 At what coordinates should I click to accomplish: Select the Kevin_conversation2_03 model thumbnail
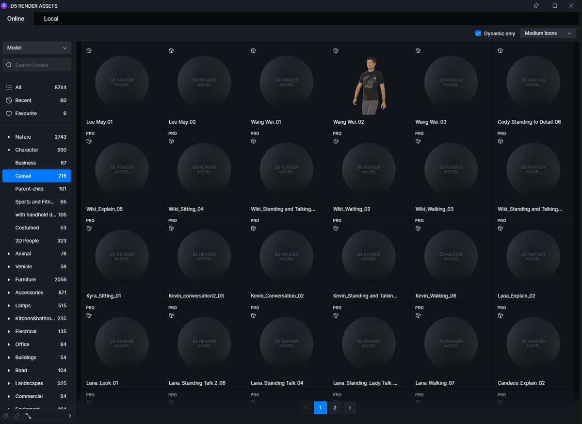pos(204,257)
